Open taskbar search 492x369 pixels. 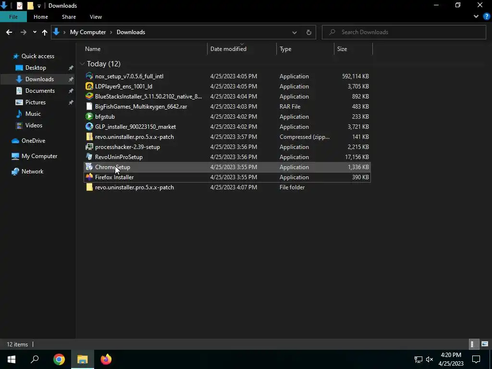(x=35, y=359)
